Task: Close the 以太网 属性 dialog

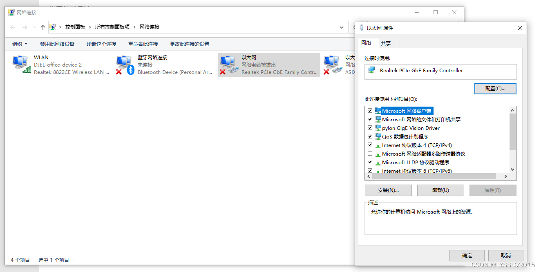Action: coord(520,28)
